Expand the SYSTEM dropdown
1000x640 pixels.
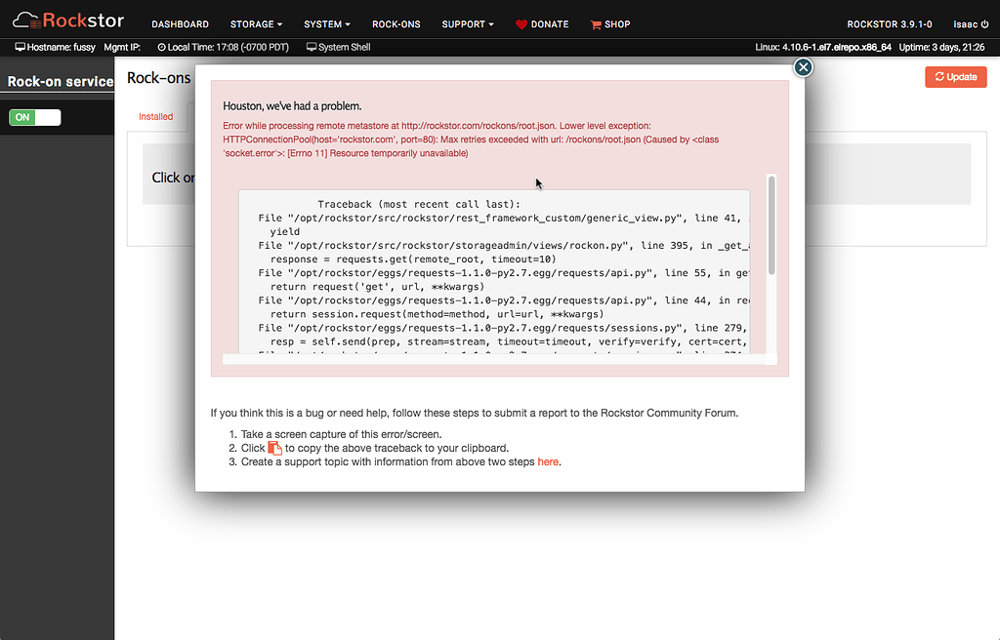point(325,24)
